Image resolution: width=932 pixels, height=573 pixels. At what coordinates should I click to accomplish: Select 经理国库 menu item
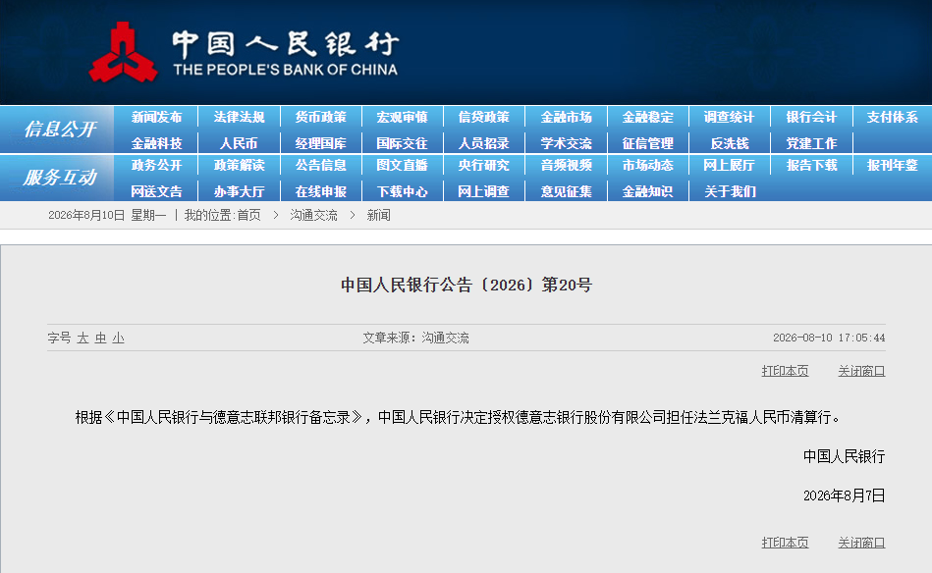click(320, 143)
